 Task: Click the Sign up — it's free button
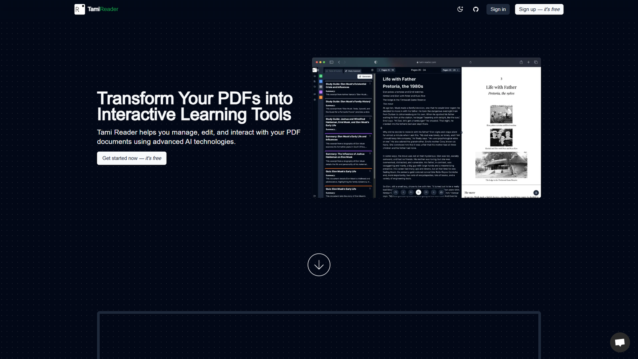(539, 9)
